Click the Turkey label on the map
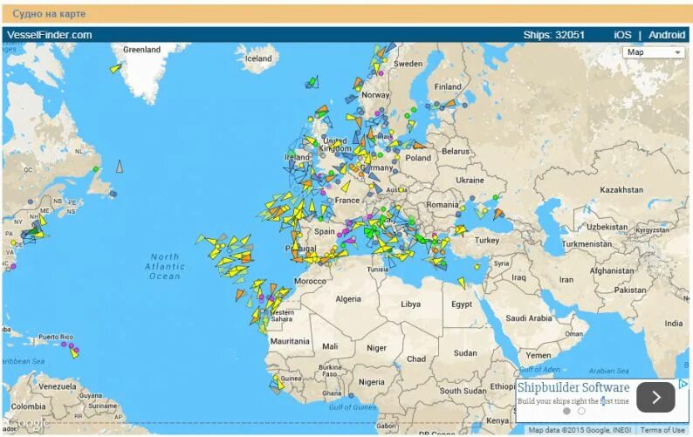Viewport: 693px width, 437px height. coord(487,241)
